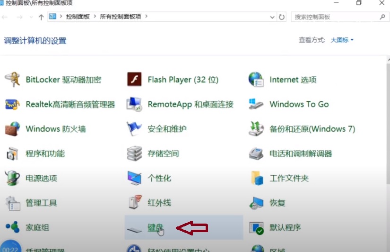Click the address bar computer icon
Viewport: 390px width, 252px height.
pos(52,17)
